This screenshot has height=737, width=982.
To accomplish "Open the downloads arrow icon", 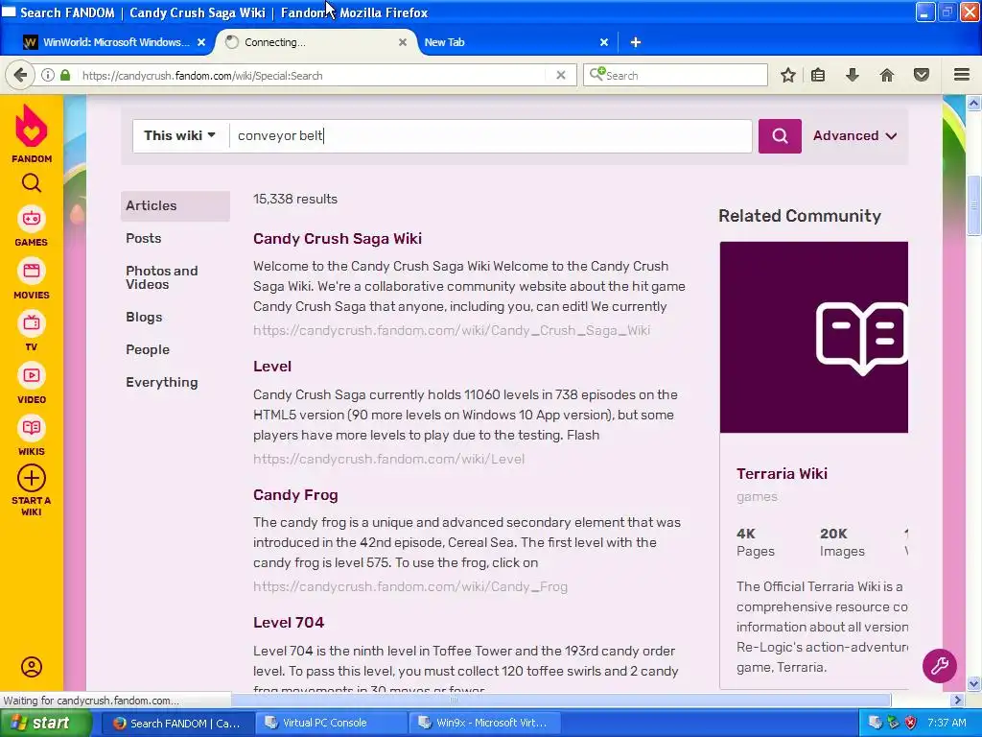I will pos(852,75).
